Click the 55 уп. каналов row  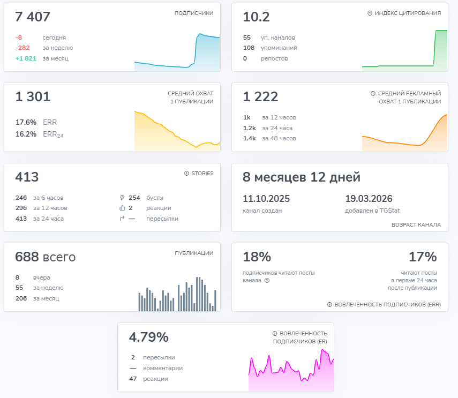coord(269,37)
